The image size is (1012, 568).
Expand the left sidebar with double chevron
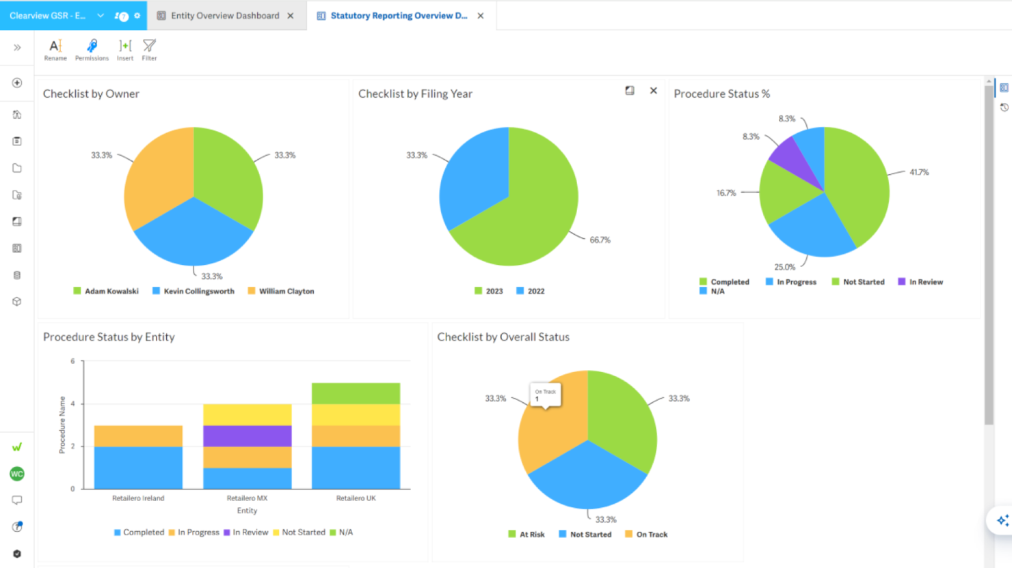(x=17, y=47)
